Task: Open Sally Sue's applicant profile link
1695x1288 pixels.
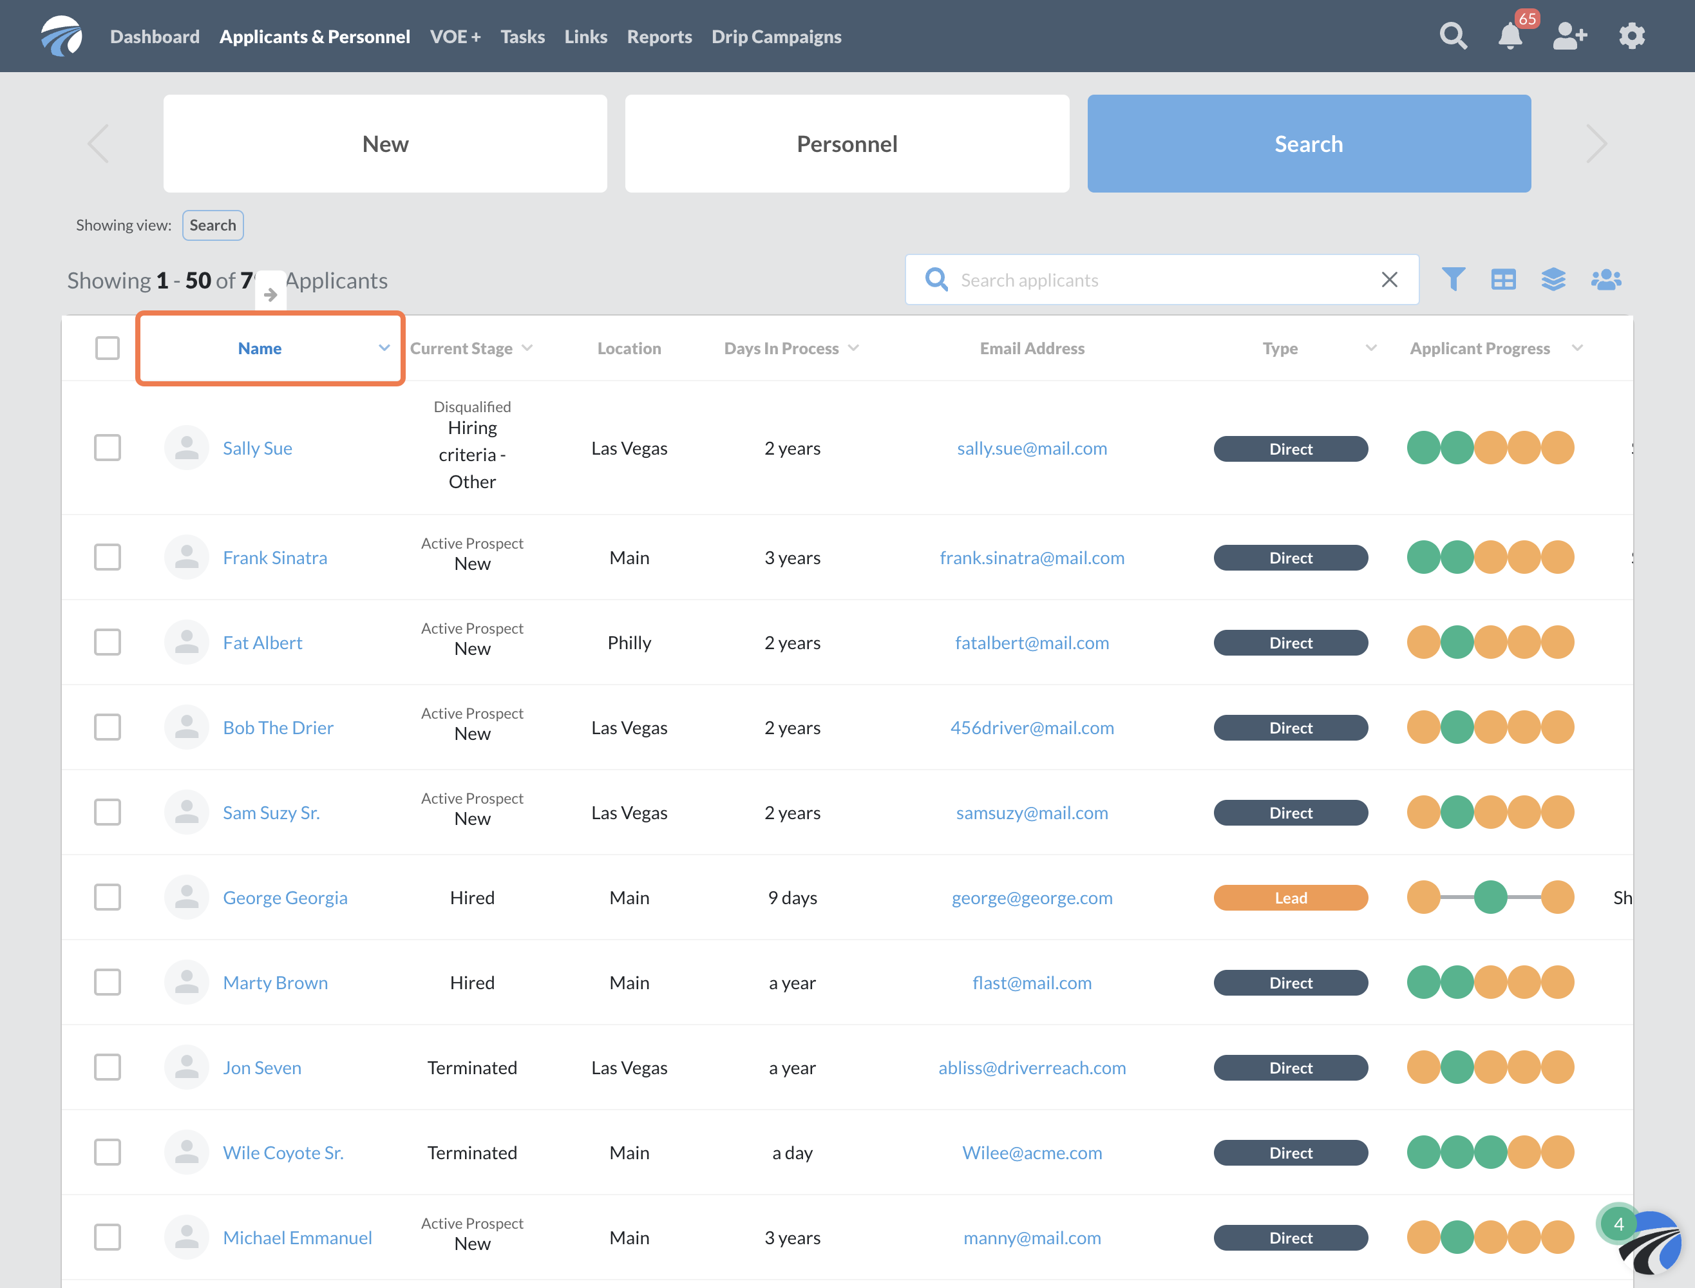Action: point(258,448)
